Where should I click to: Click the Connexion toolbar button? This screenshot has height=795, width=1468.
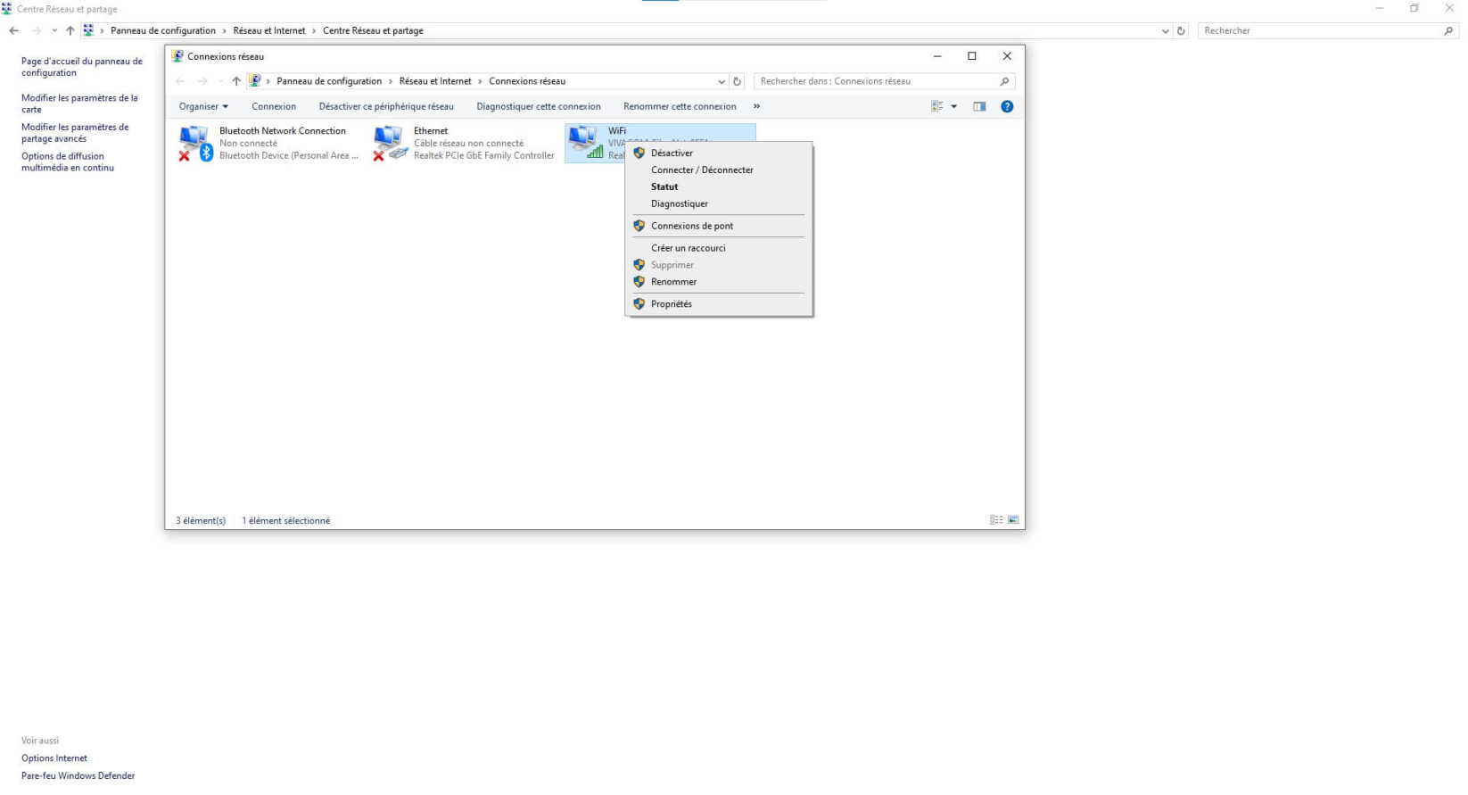tap(274, 106)
